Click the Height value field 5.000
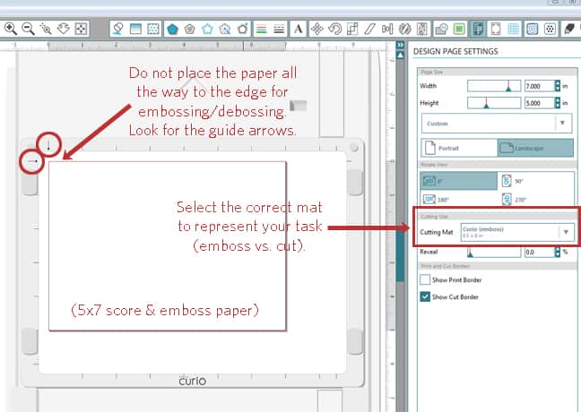Image resolution: width=581 pixels, height=412 pixels. 539,103
